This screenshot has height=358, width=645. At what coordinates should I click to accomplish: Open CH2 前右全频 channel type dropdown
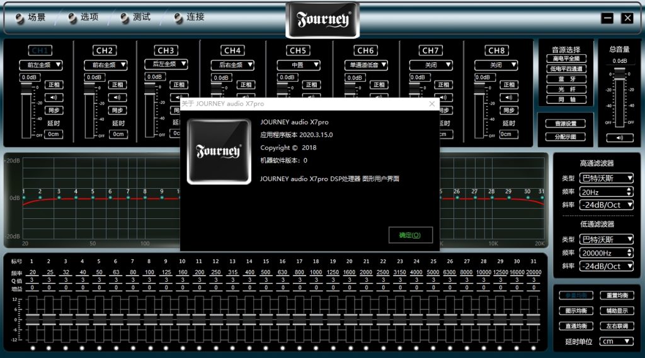105,65
